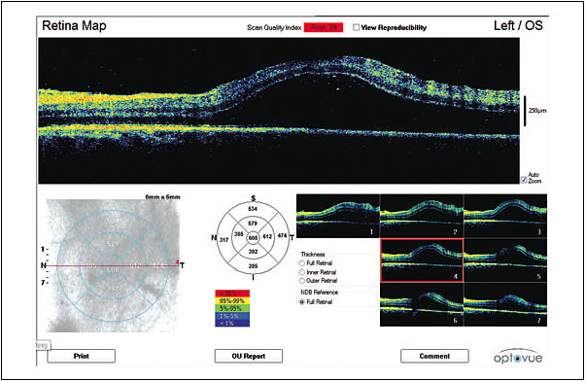This screenshot has height=381, width=585.
Task: Click the red >99% legend swatch
Action: click(232, 294)
